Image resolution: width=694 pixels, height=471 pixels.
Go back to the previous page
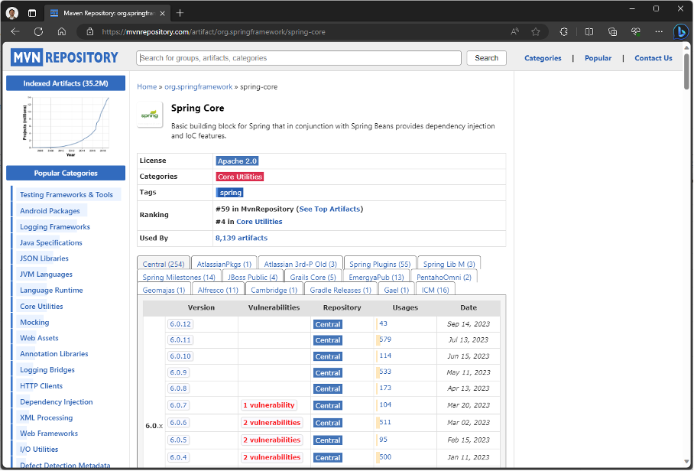coord(15,31)
